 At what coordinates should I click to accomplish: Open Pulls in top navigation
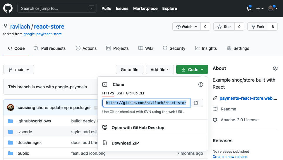click(x=106, y=8)
